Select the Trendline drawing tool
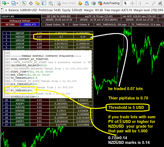This screenshot has height=147, width=164. (154, 3)
